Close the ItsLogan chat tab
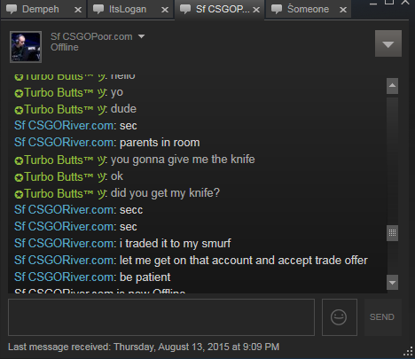This screenshot has height=359, width=415. click(x=165, y=10)
